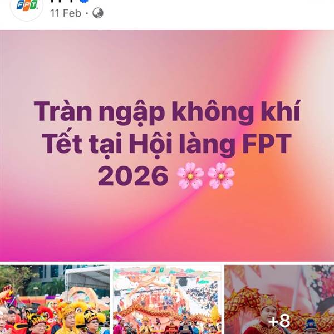Click the second cherry blossom emoji
Image resolution: width=334 pixels, height=334 pixels.
(x=221, y=176)
